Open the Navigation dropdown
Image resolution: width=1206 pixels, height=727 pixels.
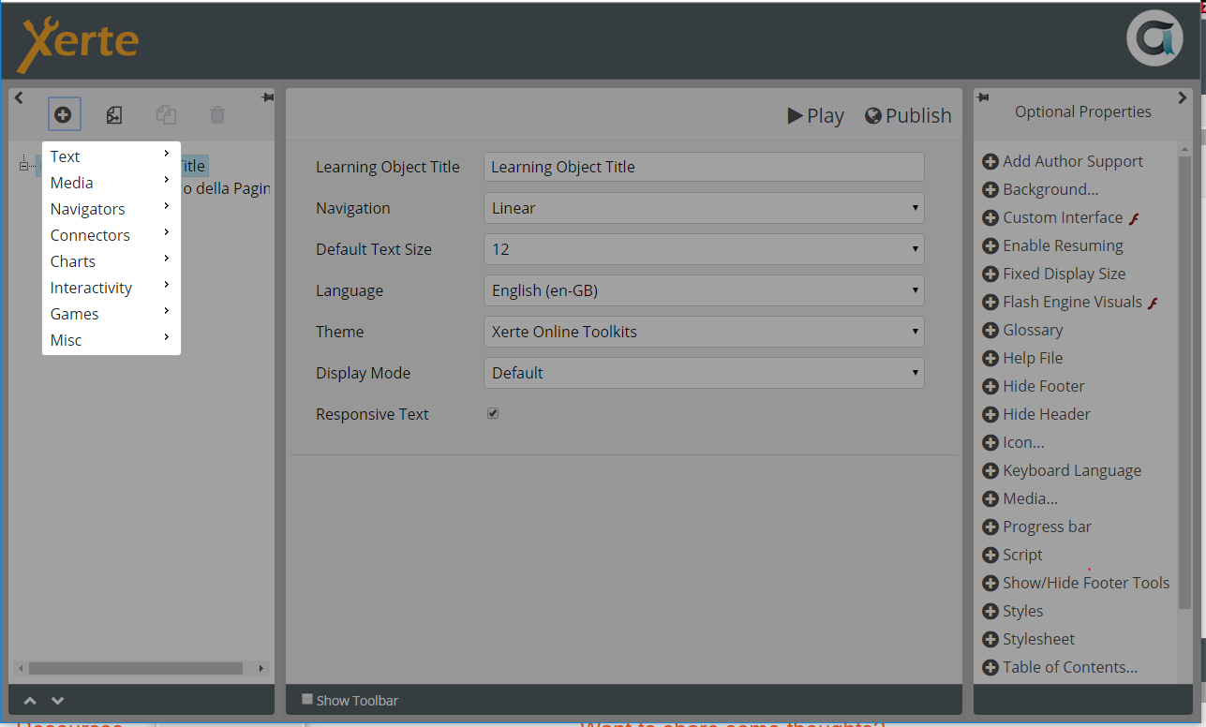(704, 208)
